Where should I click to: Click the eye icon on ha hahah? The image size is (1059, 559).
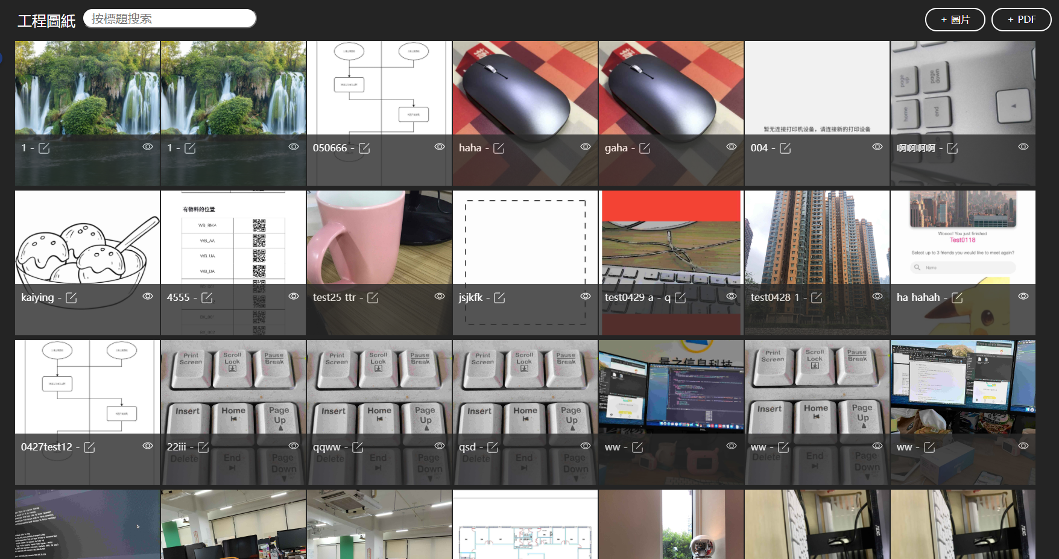tap(1023, 296)
